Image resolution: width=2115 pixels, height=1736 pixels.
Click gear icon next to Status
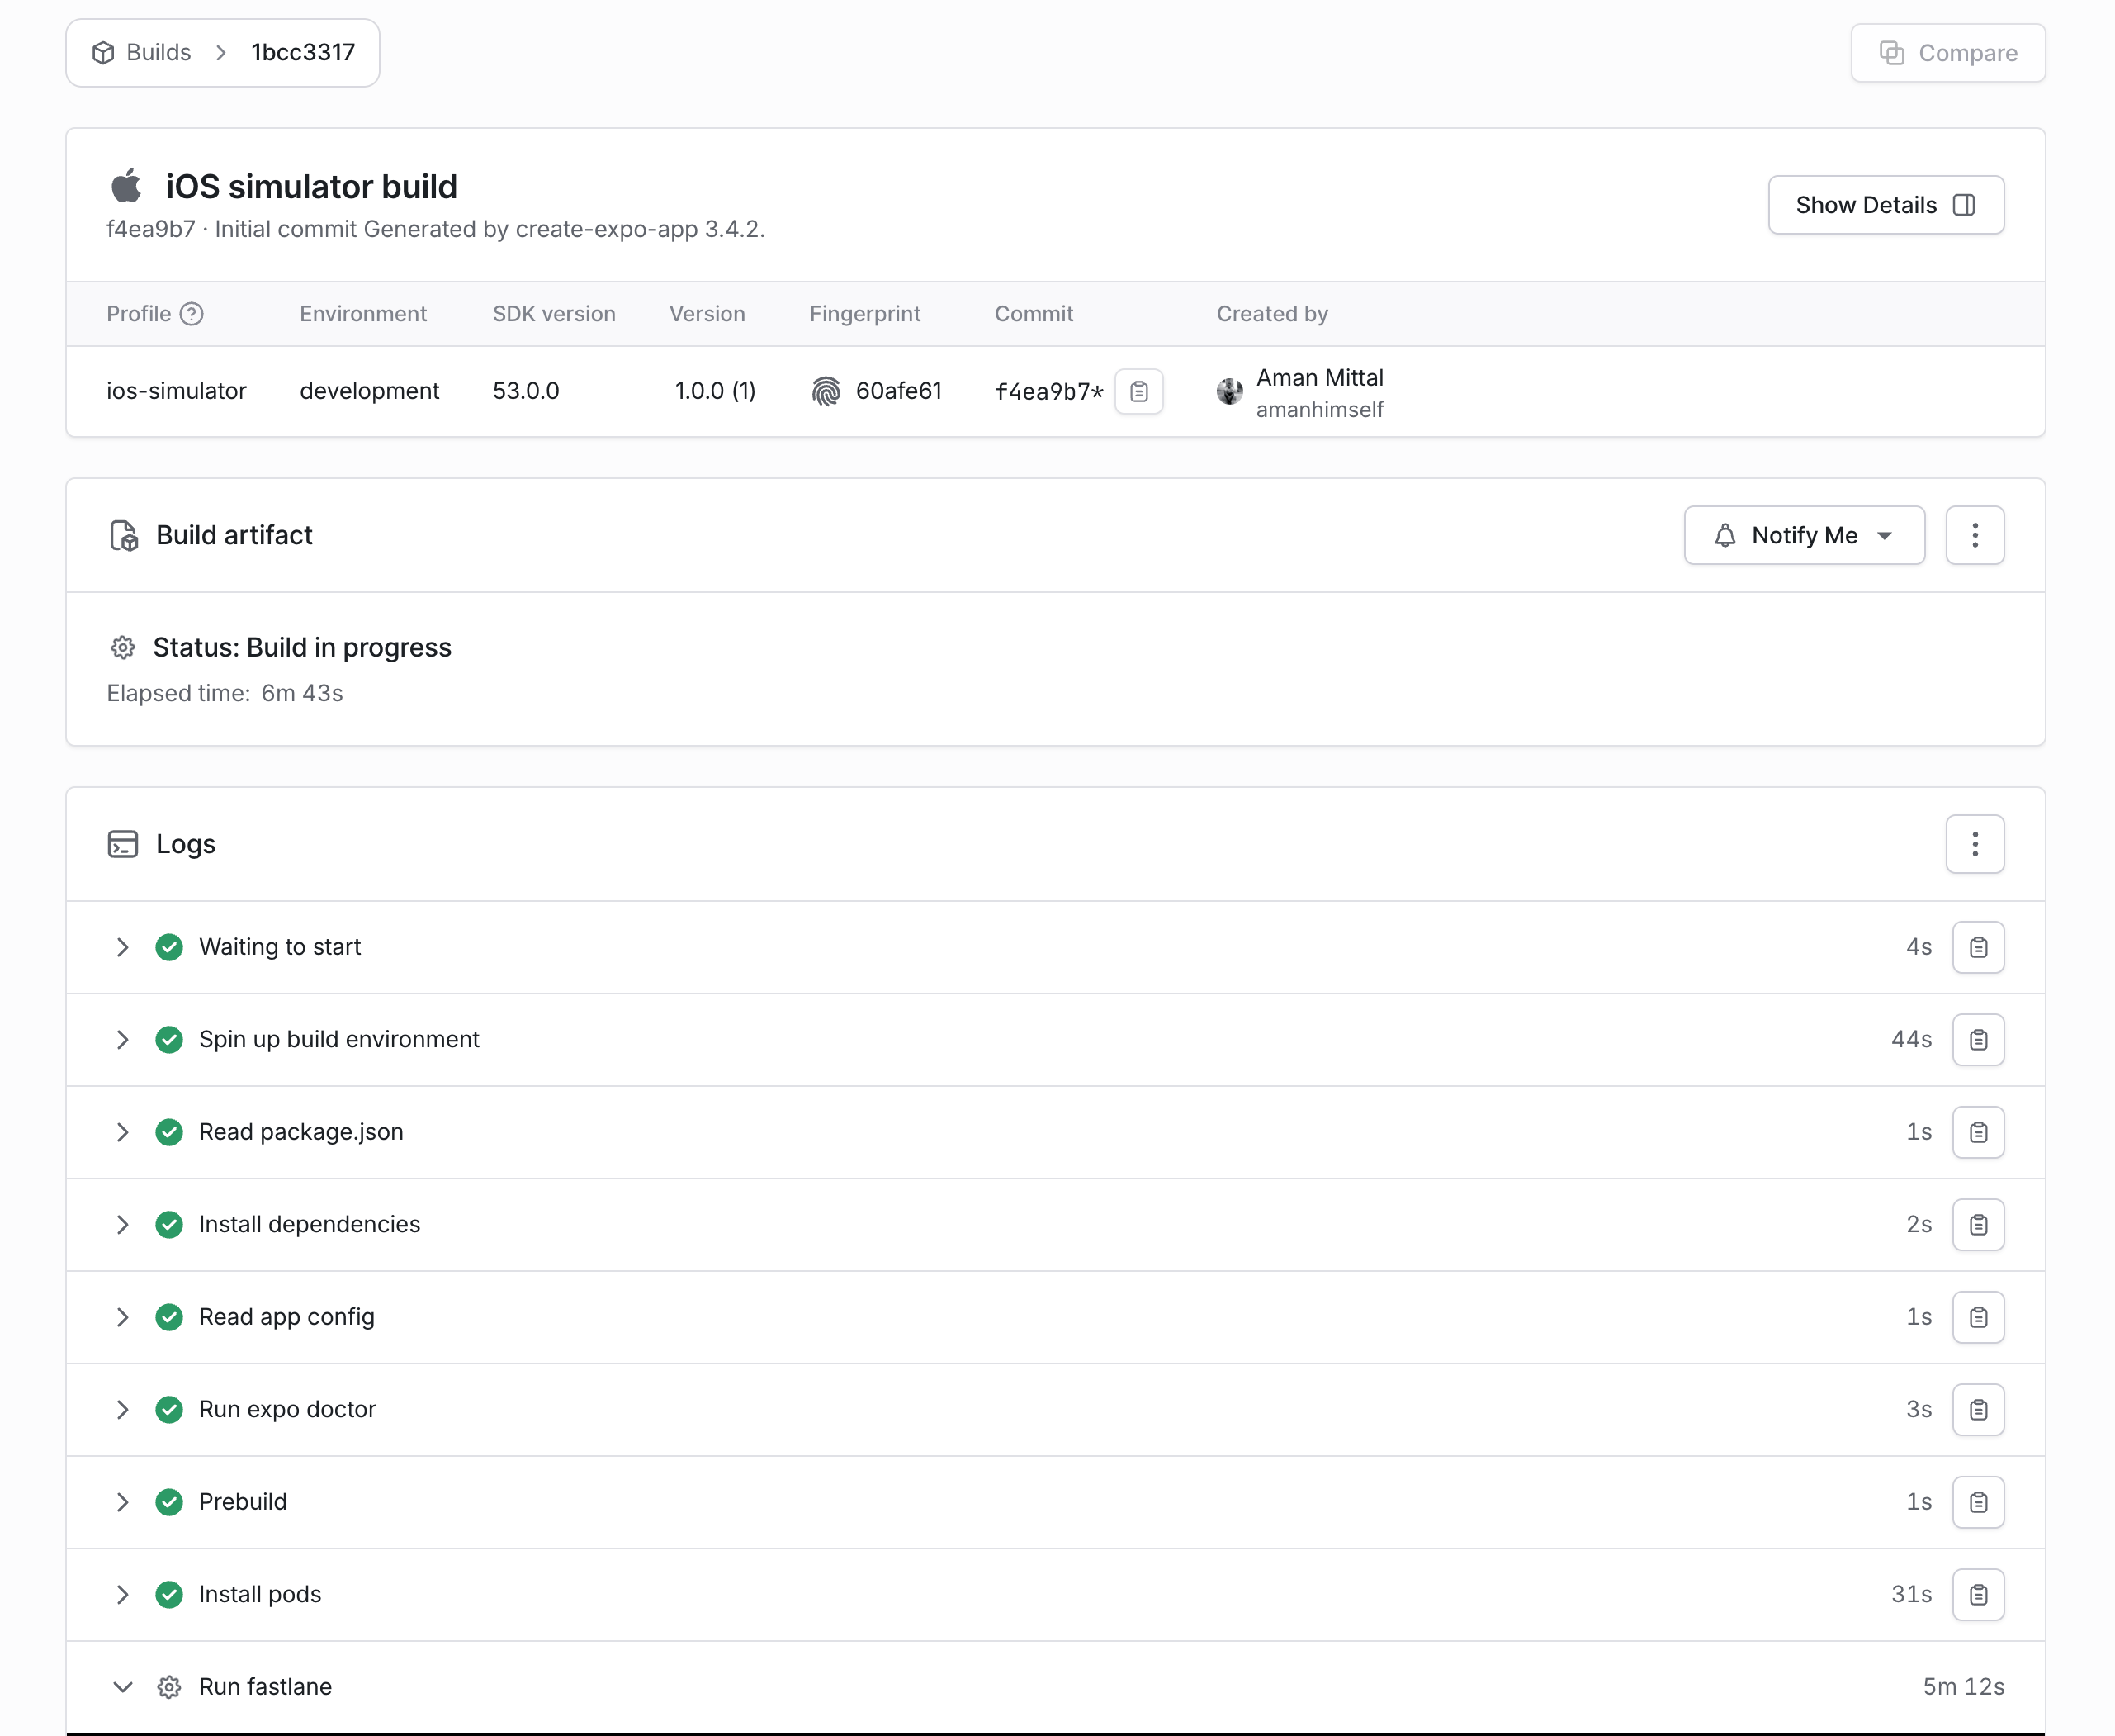tap(122, 648)
